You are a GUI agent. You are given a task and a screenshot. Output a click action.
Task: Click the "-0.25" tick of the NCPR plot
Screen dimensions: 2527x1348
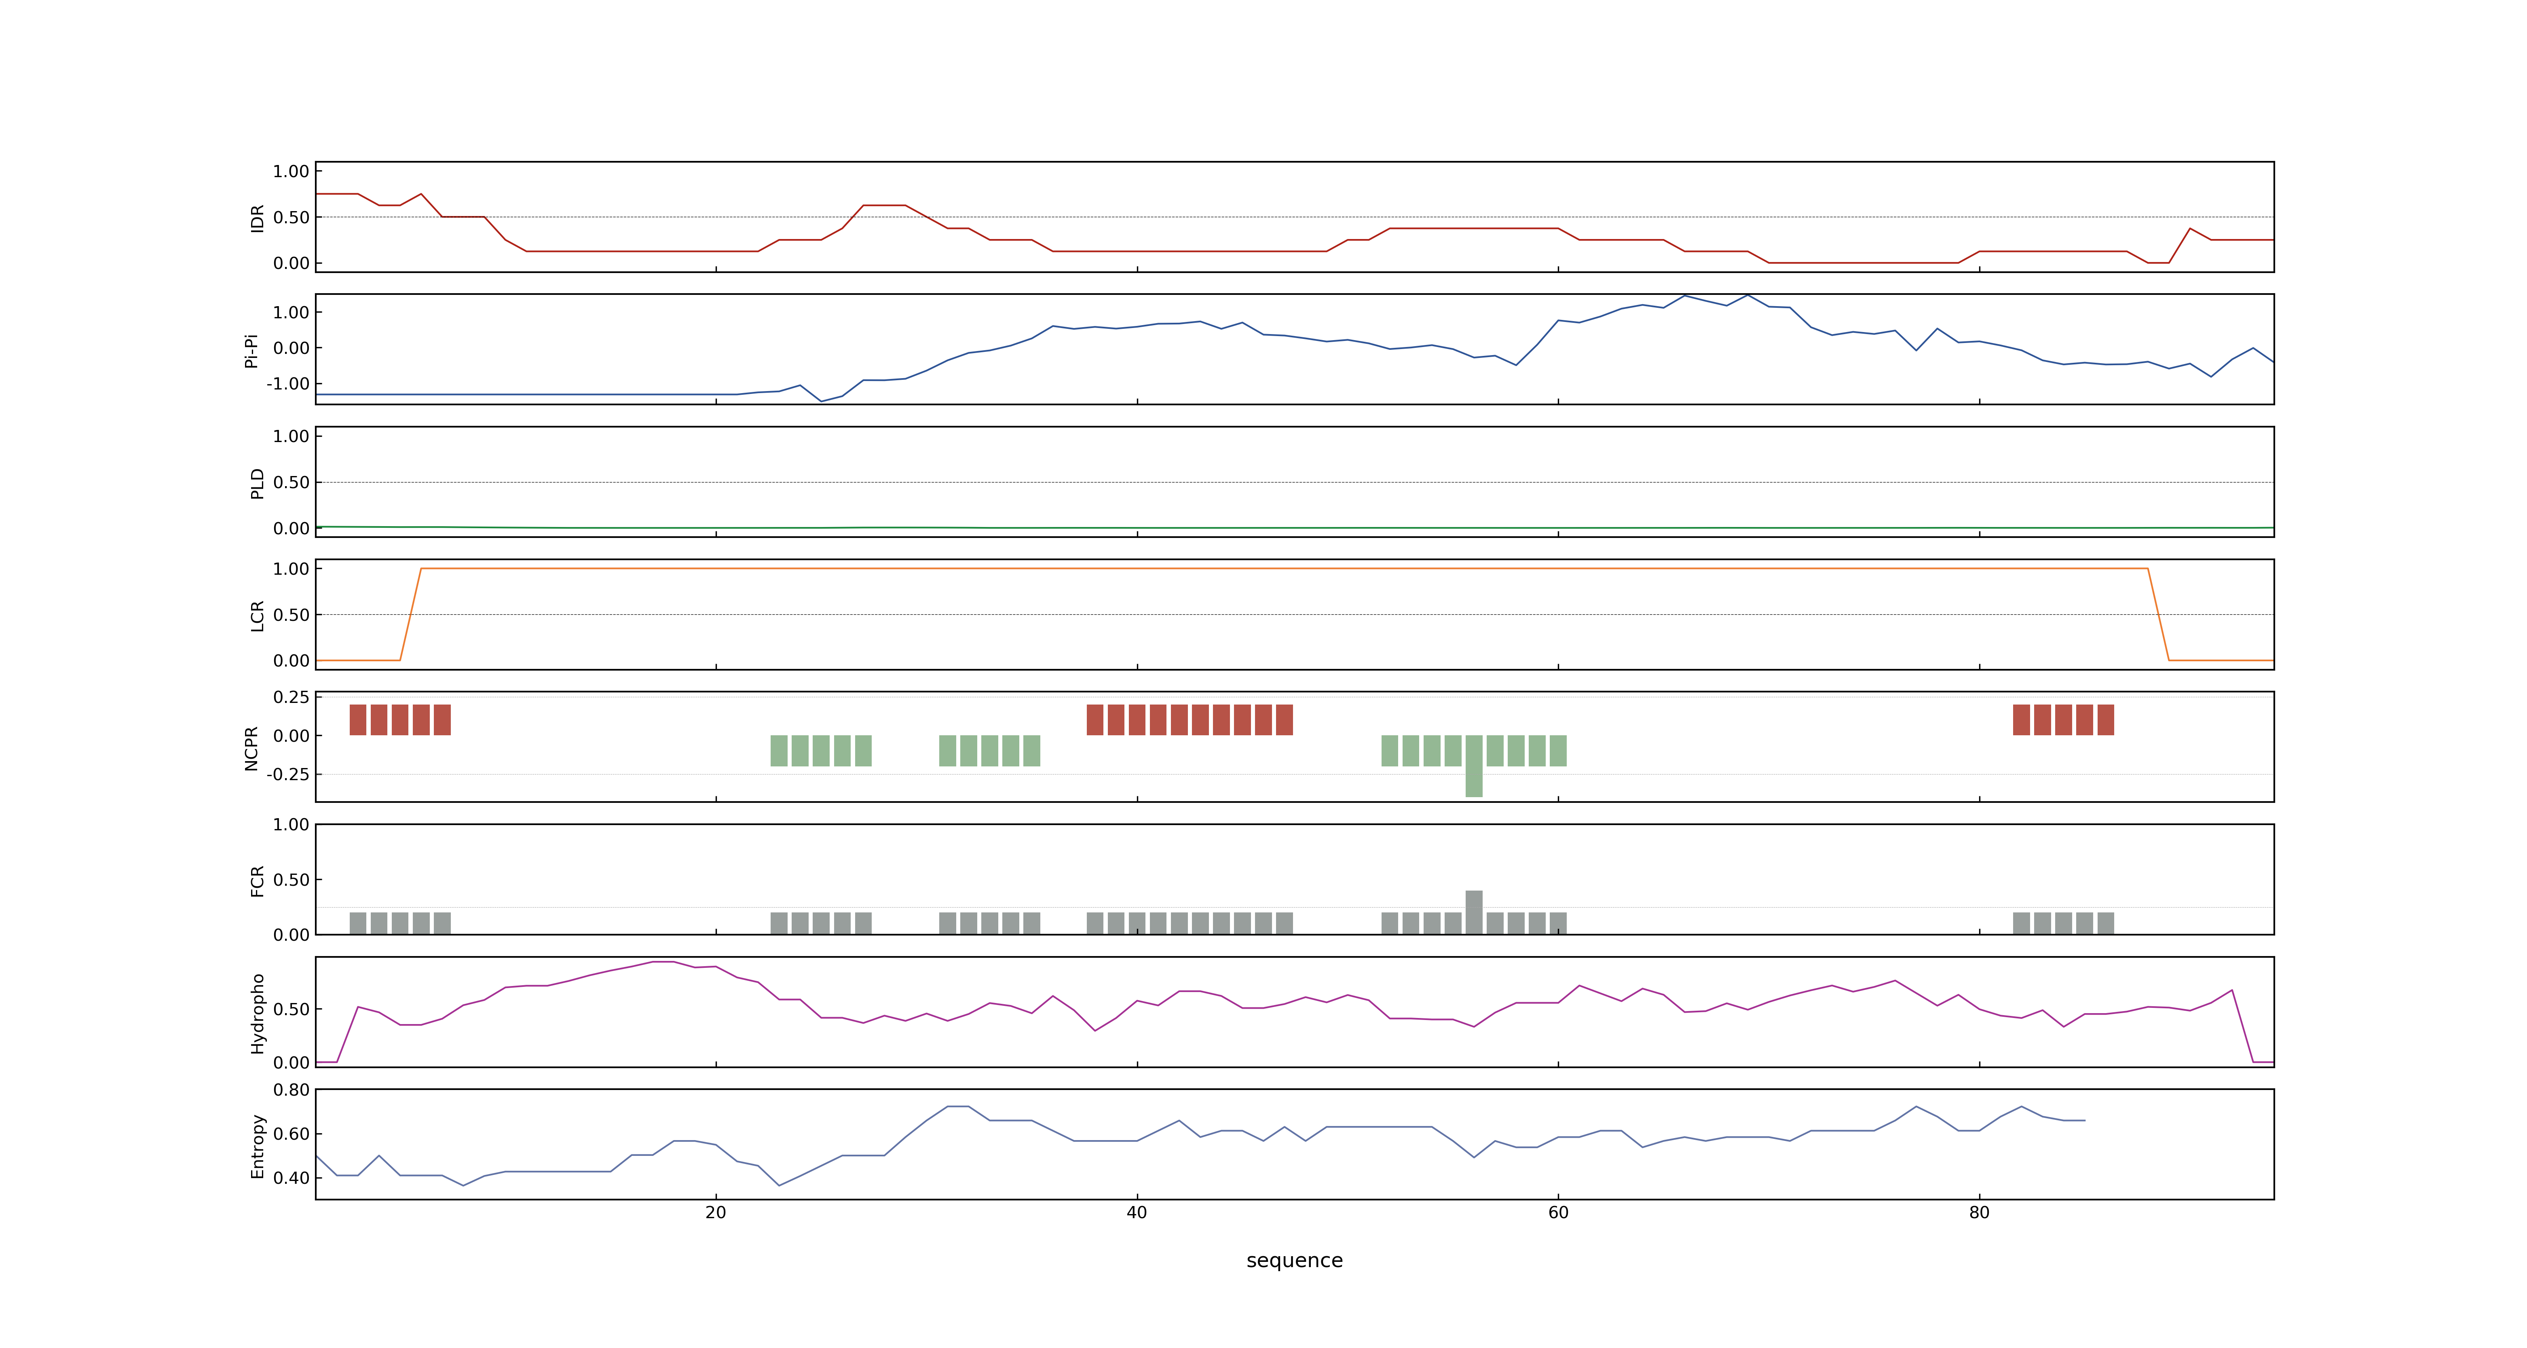click(x=287, y=774)
